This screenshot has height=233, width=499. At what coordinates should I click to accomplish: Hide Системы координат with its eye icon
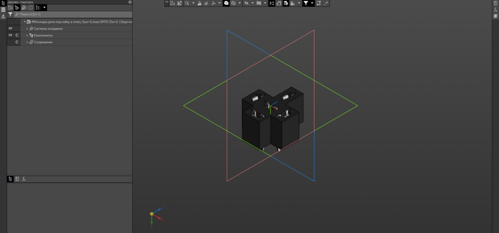pyautogui.click(x=11, y=28)
